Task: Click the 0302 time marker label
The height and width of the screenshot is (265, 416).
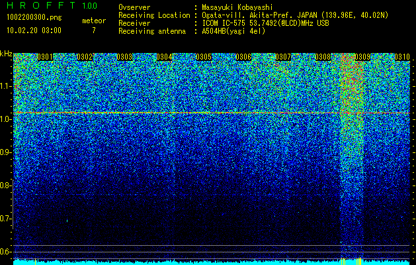Action: (85, 57)
